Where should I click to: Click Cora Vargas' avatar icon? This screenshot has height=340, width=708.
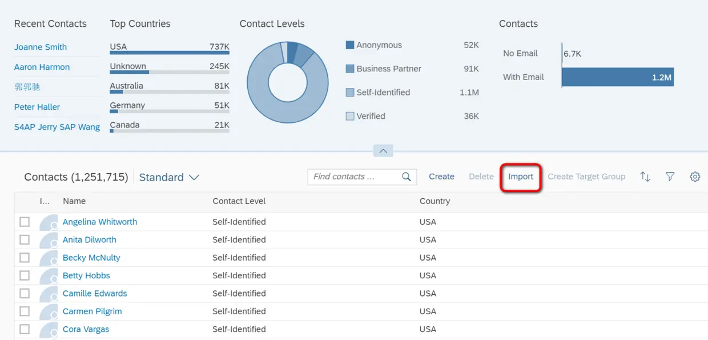pyautogui.click(x=49, y=330)
